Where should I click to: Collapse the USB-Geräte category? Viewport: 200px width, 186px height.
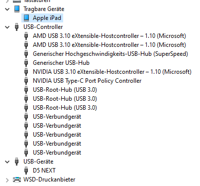tap(7, 162)
